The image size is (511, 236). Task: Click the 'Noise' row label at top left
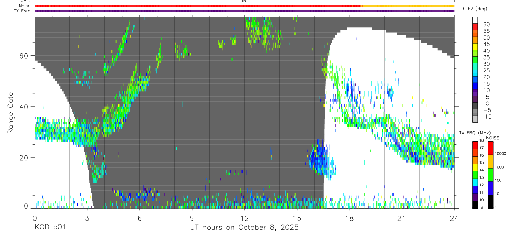[x=25, y=6]
